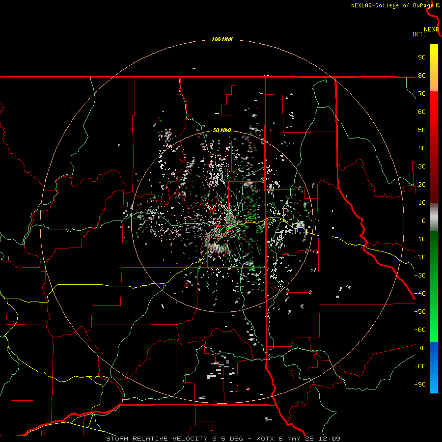Screen dimensions: 442x442
Task: Click the [KT] units label
Action: tap(419, 34)
